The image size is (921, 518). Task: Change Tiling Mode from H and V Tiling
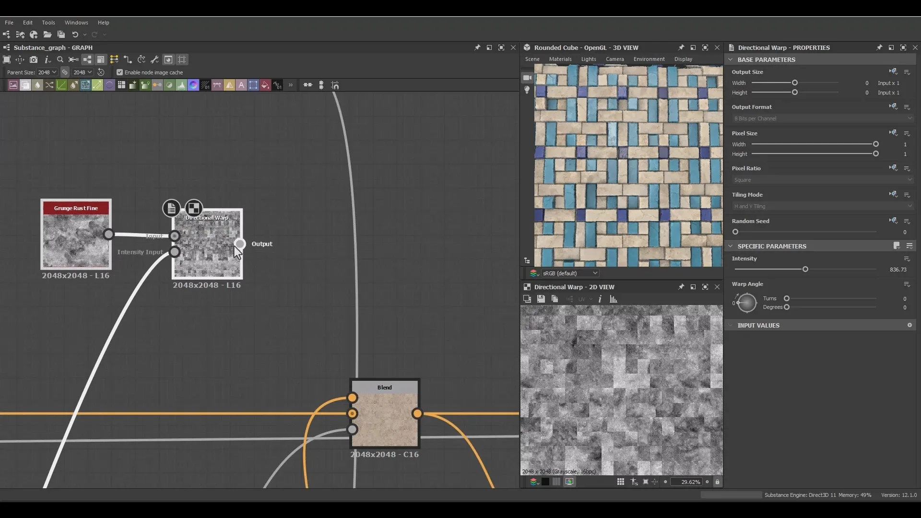coord(821,206)
